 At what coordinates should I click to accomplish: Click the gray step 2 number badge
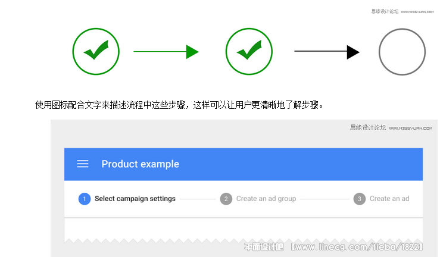coord(226,199)
